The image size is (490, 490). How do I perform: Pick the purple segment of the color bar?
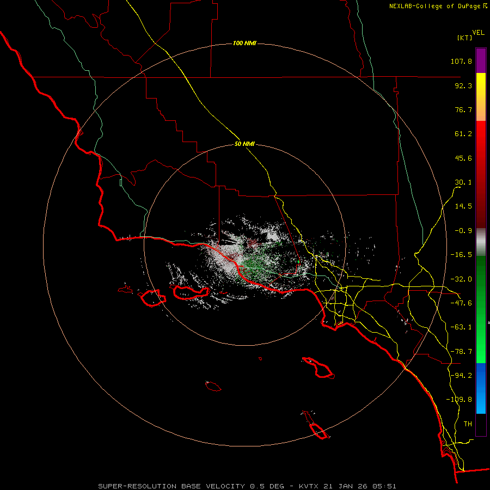point(481,61)
